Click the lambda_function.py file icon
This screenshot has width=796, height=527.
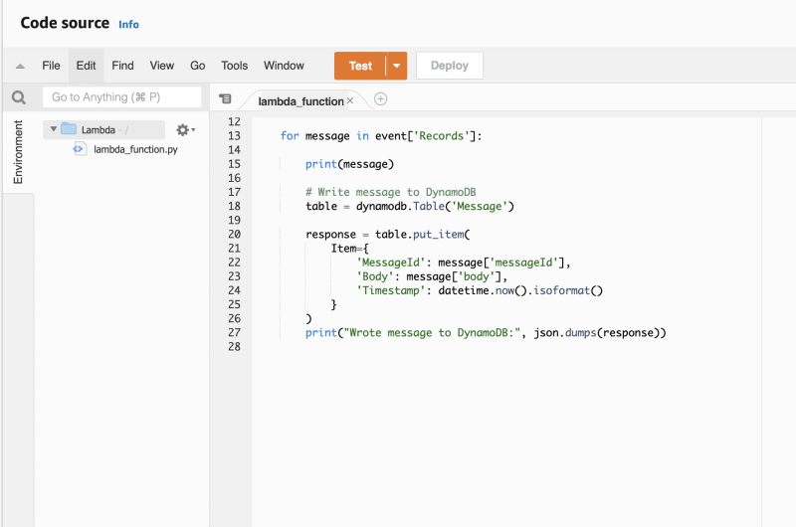click(79, 149)
